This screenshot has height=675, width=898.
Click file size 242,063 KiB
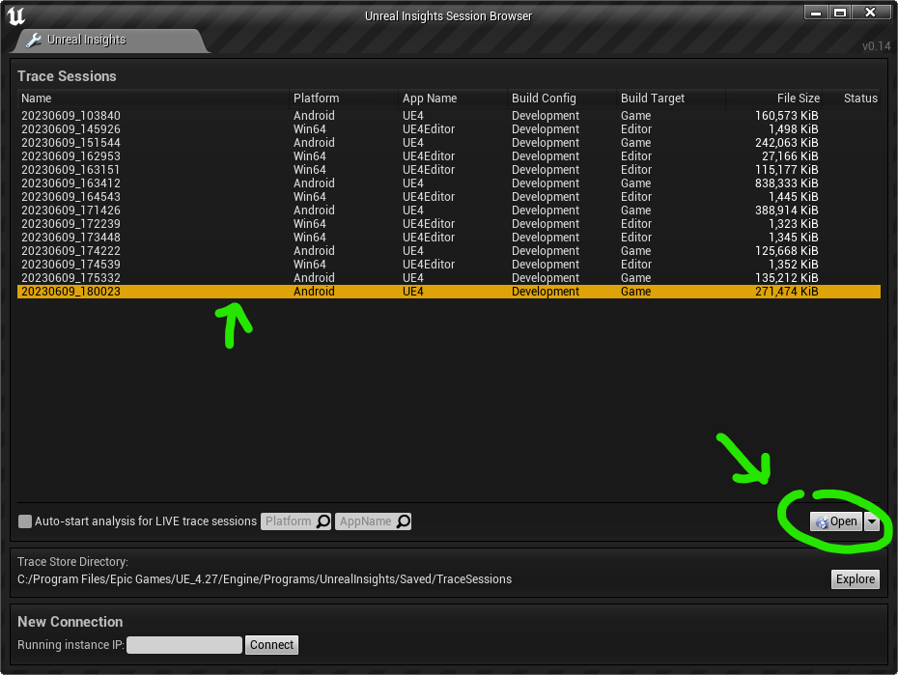(x=786, y=143)
